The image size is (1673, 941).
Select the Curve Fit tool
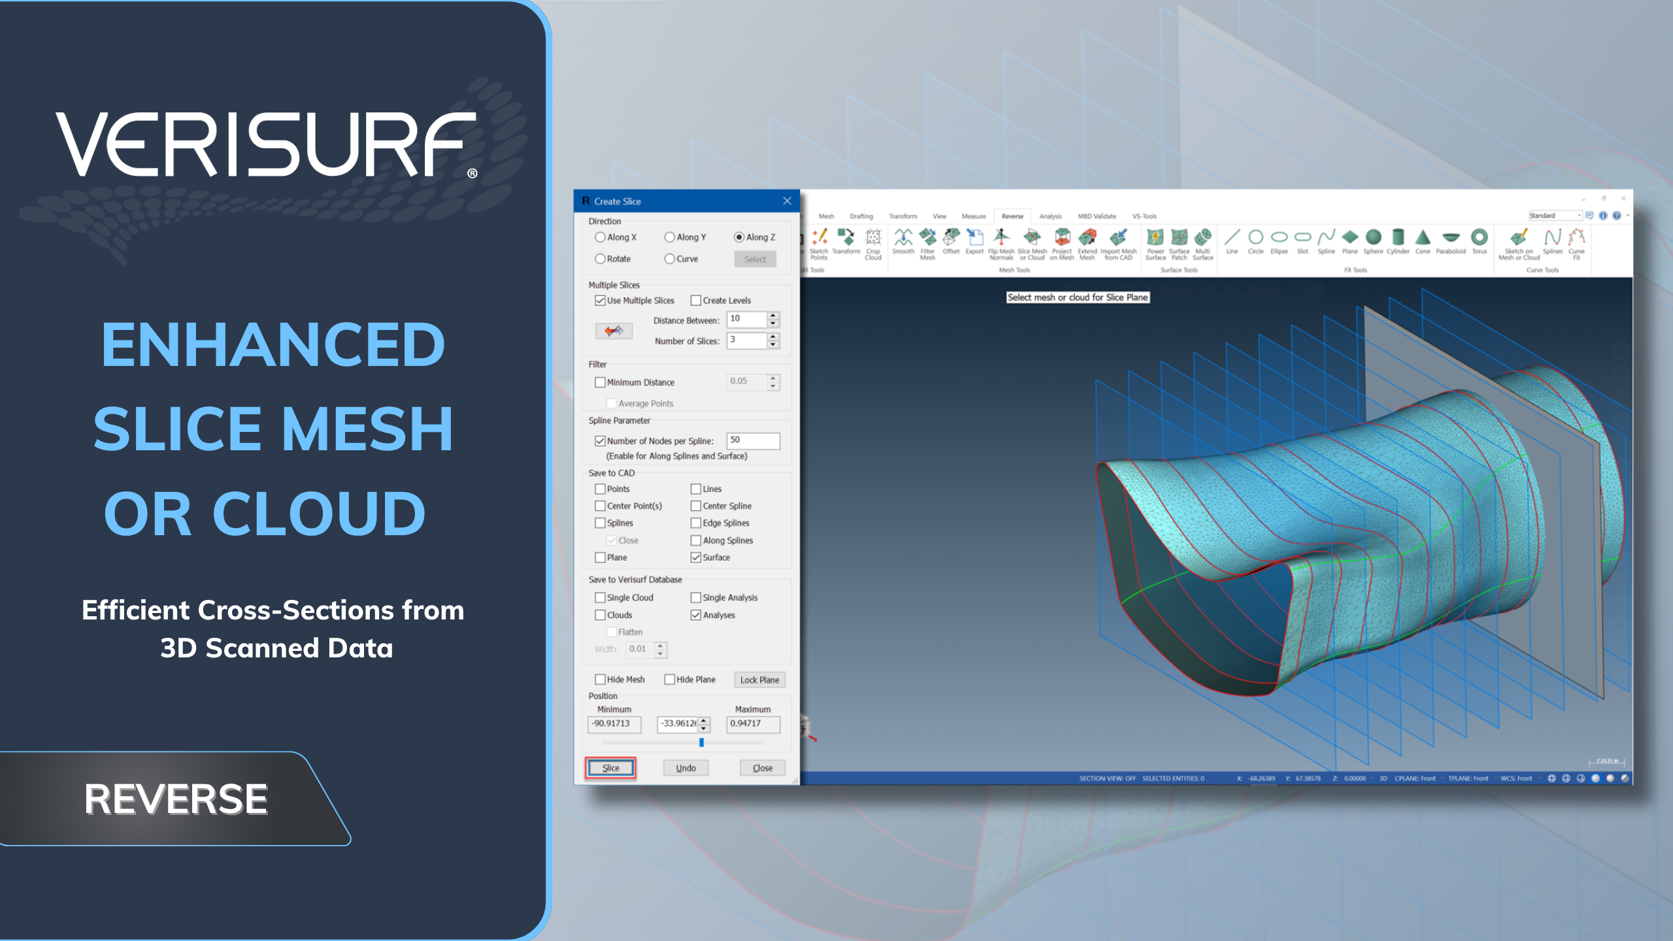tap(1577, 244)
